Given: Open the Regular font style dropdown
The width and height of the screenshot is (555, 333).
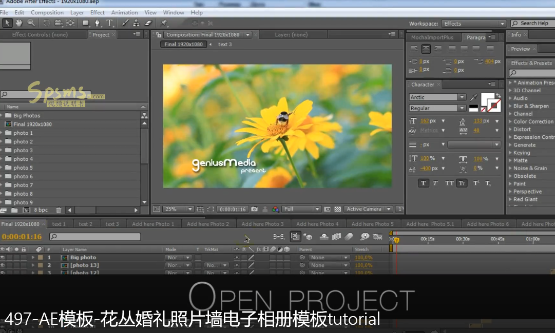Looking at the screenshot, I should click(x=437, y=108).
